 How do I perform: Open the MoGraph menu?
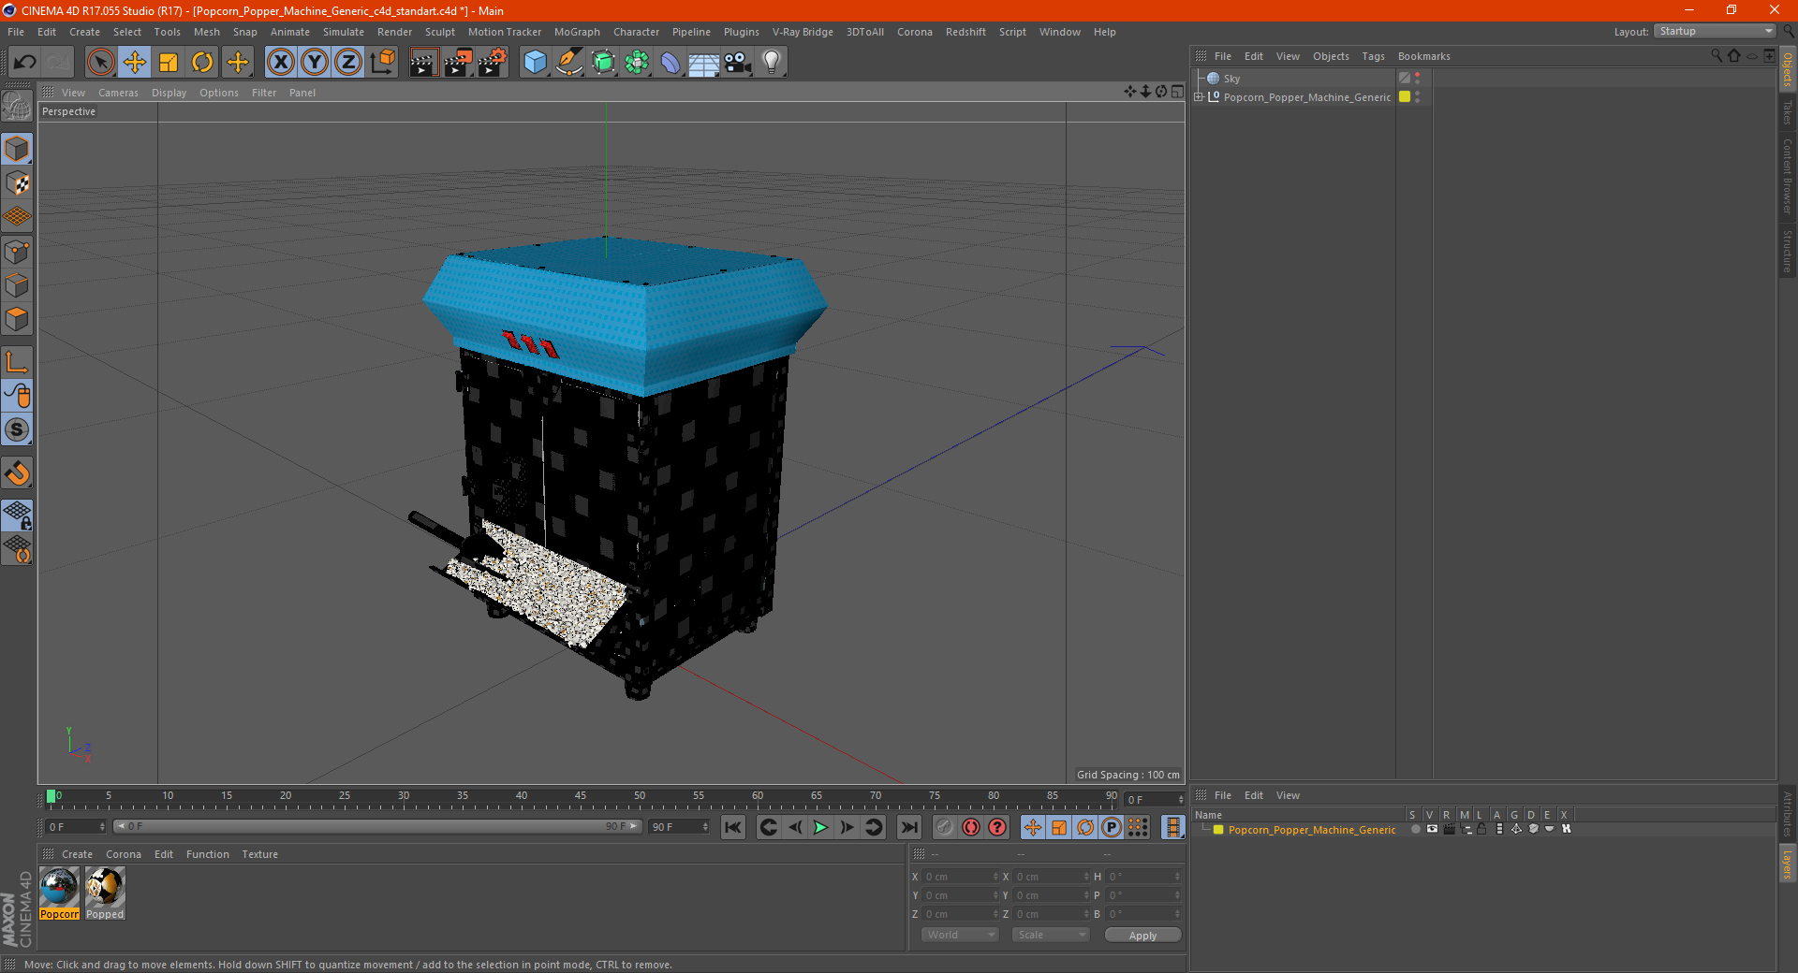click(577, 32)
